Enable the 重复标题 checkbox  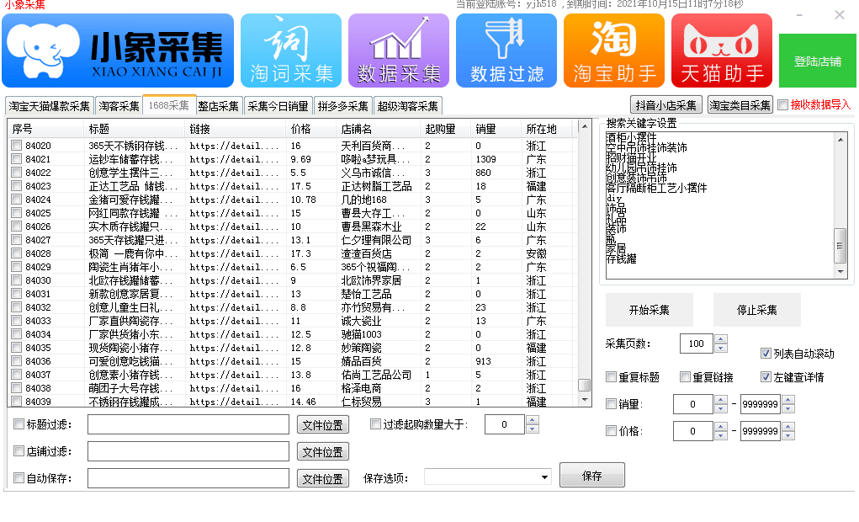coord(612,376)
